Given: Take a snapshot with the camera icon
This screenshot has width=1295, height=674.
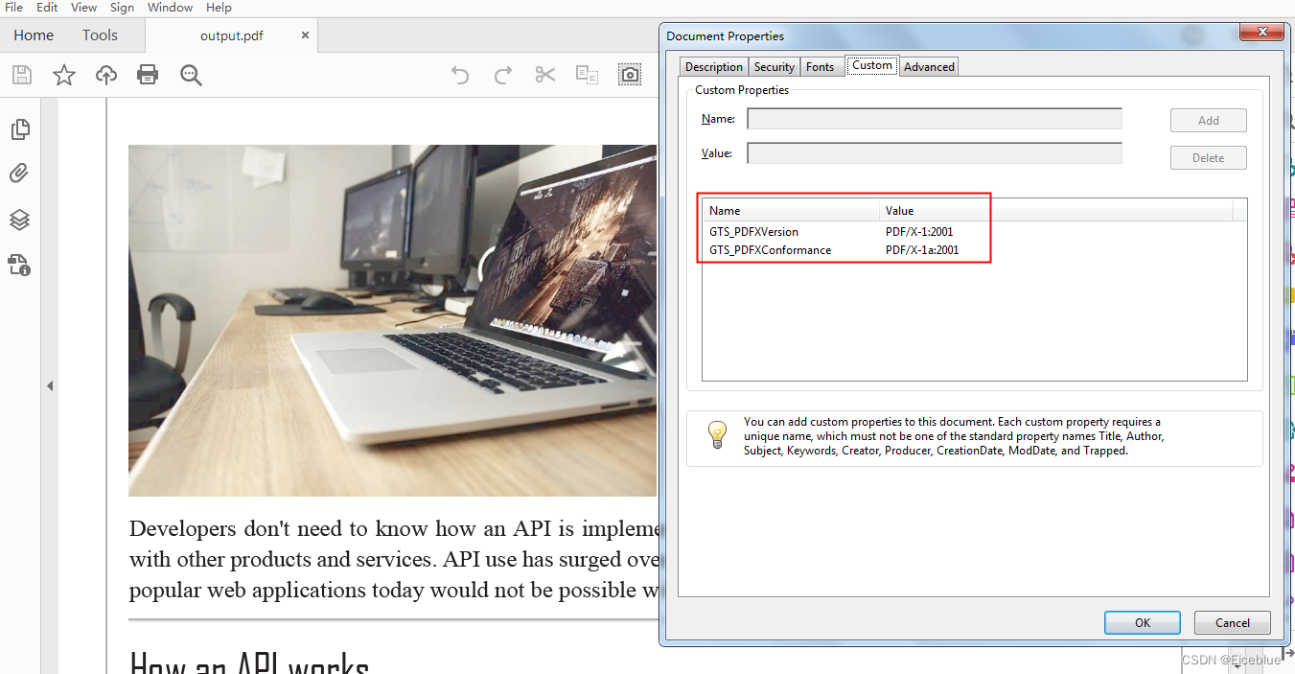Looking at the screenshot, I should pos(630,75).
